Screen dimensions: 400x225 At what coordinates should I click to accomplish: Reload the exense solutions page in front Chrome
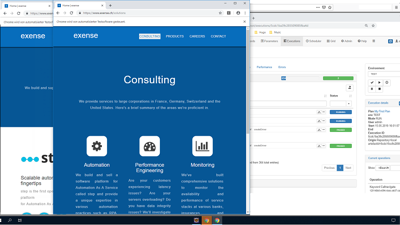point(71,13)
